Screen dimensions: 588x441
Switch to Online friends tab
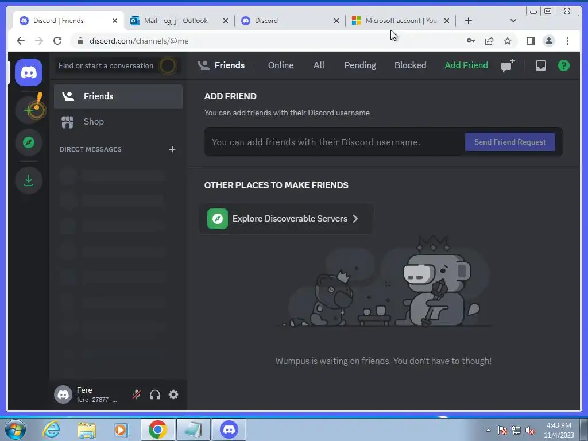coord(280,65)
